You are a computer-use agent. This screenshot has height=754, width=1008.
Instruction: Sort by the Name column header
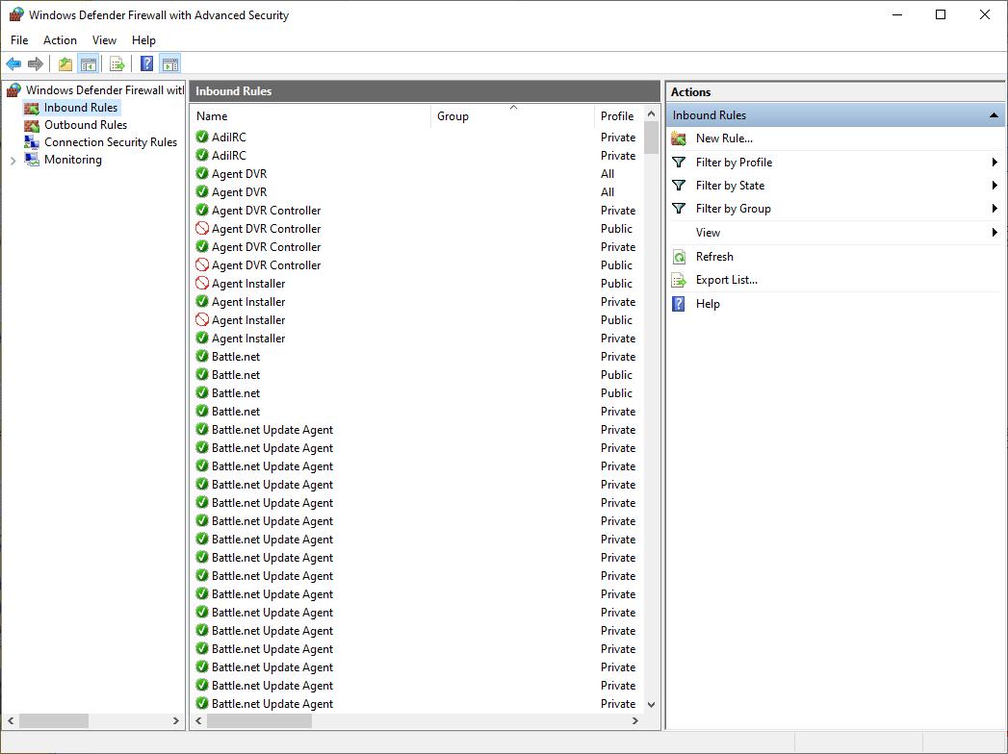pos(311,116)
